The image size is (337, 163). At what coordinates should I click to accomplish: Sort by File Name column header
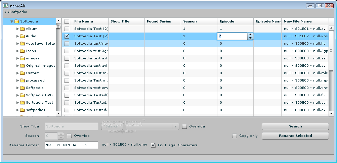click(x=90, y=21)
